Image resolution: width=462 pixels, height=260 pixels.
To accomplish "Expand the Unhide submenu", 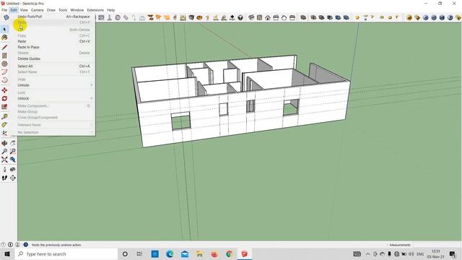I will 53,85.
